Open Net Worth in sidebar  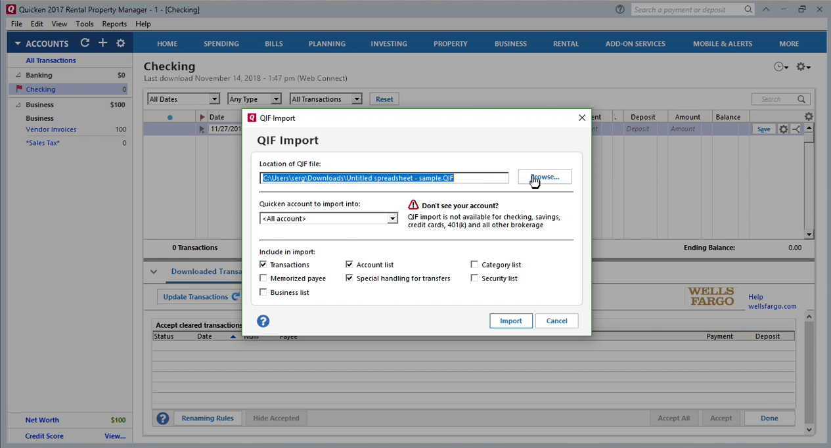click(x=42, y=420)
